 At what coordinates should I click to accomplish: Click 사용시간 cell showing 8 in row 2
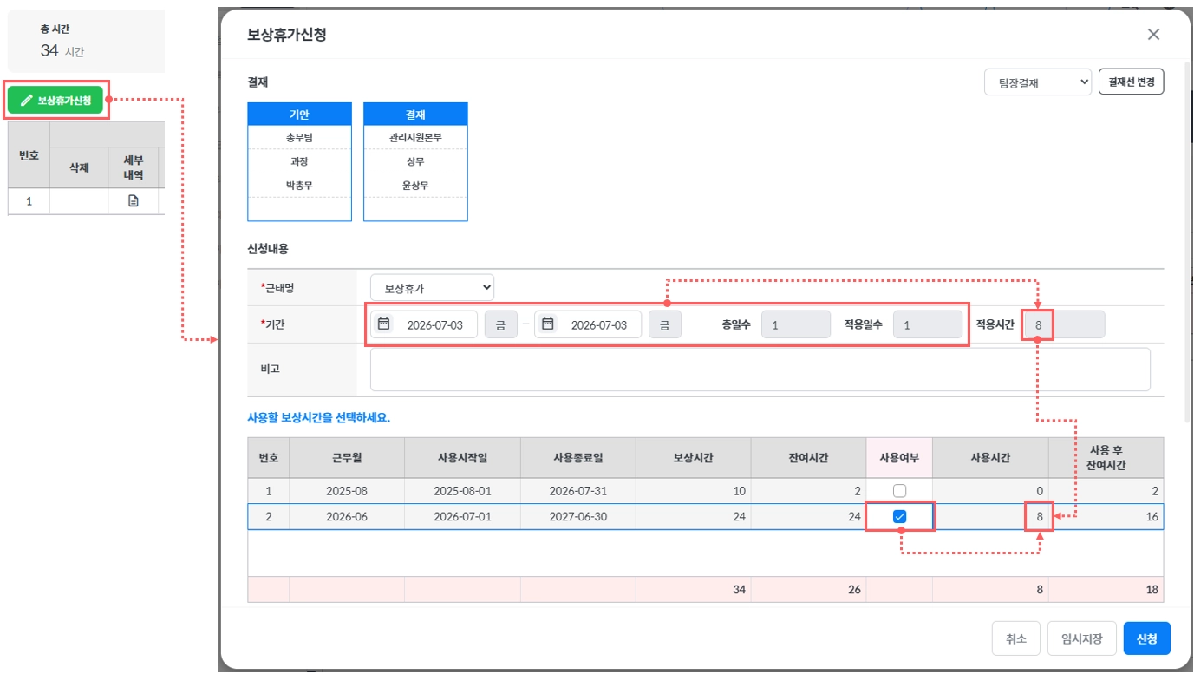990,517
